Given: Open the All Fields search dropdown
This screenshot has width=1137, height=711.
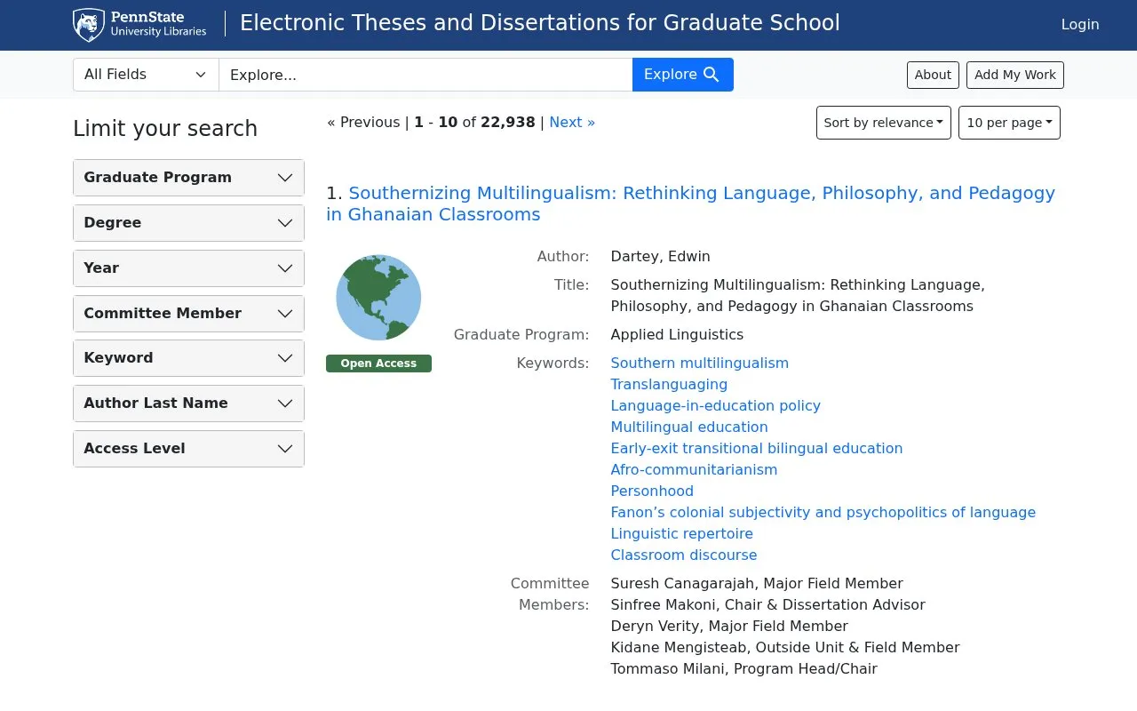Looking at the screenshot, I should 146,75.
